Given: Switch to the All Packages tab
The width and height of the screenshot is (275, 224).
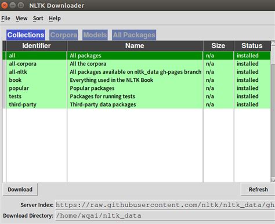Looking at the screenshot, I should coord(134,35).
